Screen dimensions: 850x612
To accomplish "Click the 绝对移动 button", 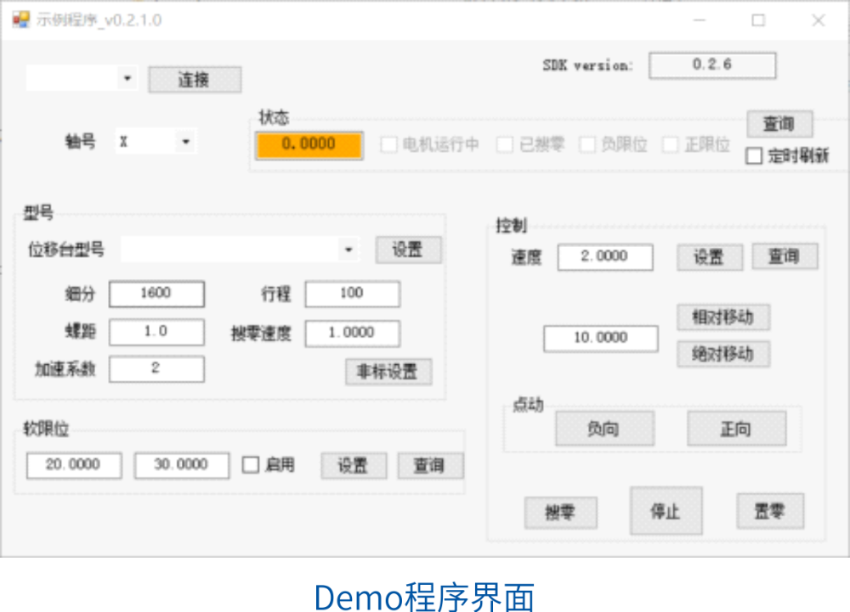I will (723, 355).
